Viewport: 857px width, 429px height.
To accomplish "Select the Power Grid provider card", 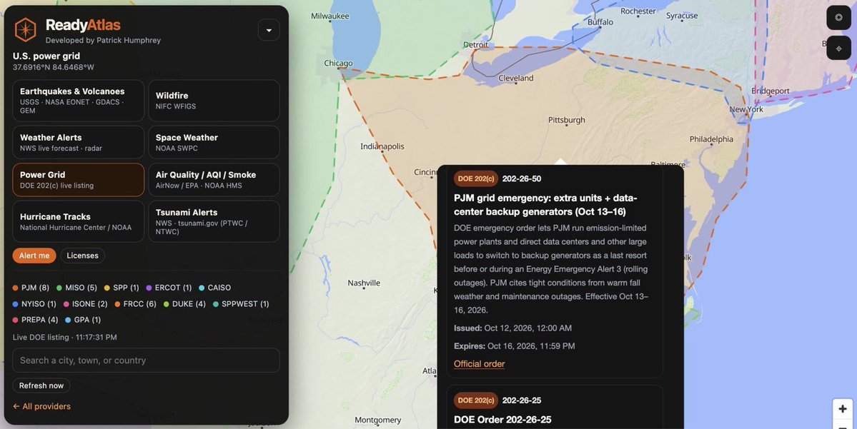I will point(78,180).
